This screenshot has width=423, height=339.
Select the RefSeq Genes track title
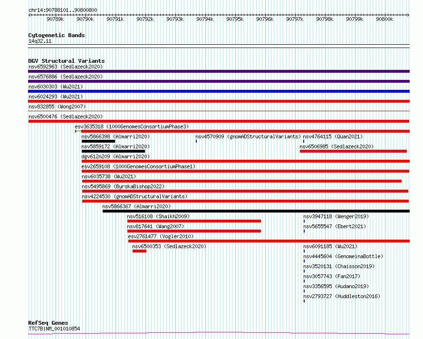pyautogui.click(x=48, y=323)
